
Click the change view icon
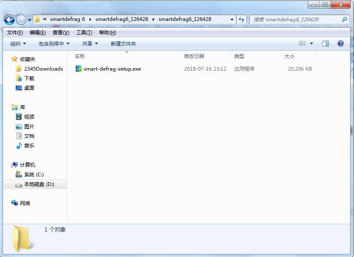click(x=302, y=43)
